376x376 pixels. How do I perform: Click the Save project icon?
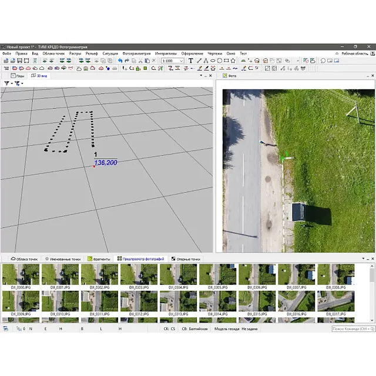coord(19,61)
